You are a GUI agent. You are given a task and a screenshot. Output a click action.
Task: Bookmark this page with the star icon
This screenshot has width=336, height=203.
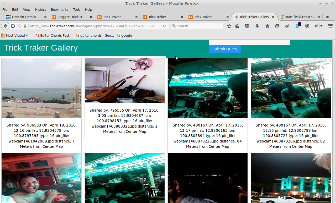tap(229, 26)
